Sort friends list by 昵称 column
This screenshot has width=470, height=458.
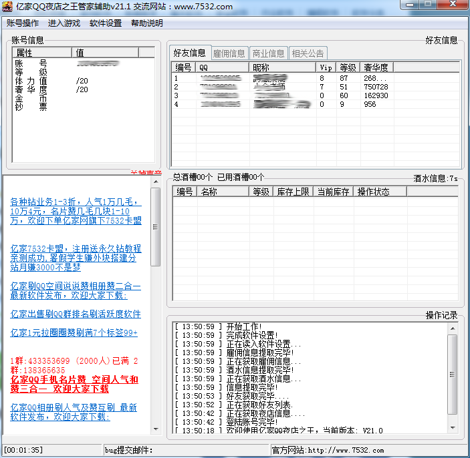[282, 67]
